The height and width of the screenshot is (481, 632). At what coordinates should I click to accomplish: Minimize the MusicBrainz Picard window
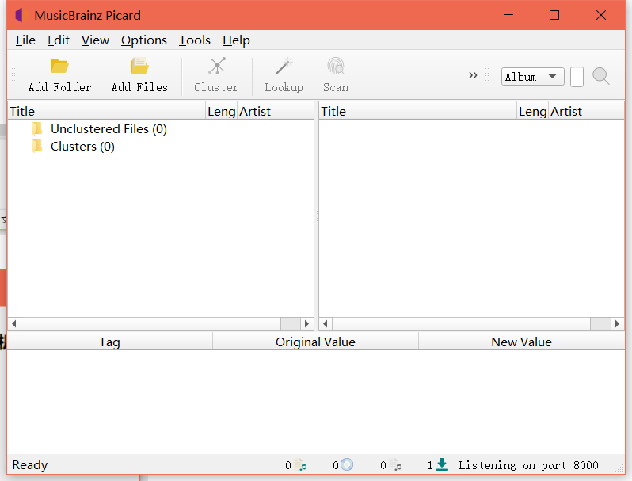click(x=508, y=15)
